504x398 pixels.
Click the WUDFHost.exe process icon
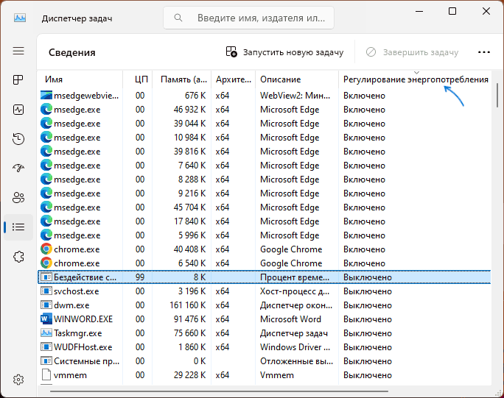tap(46, 347)
